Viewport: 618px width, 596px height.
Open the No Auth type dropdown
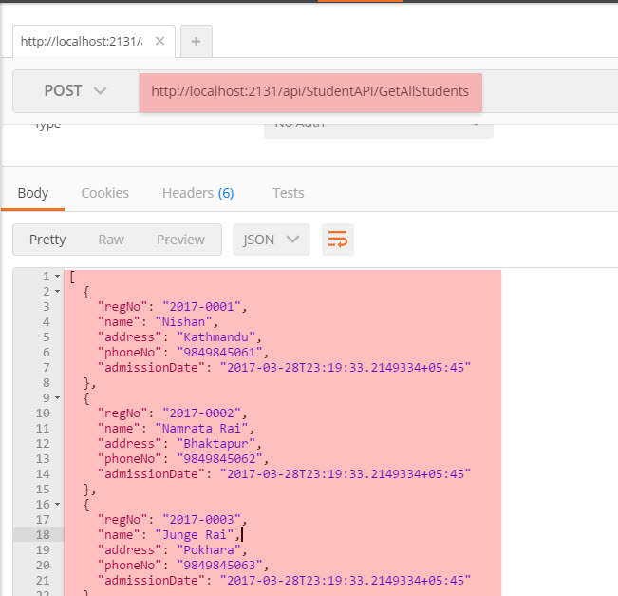pyautogui.click(x=378, y=125)
